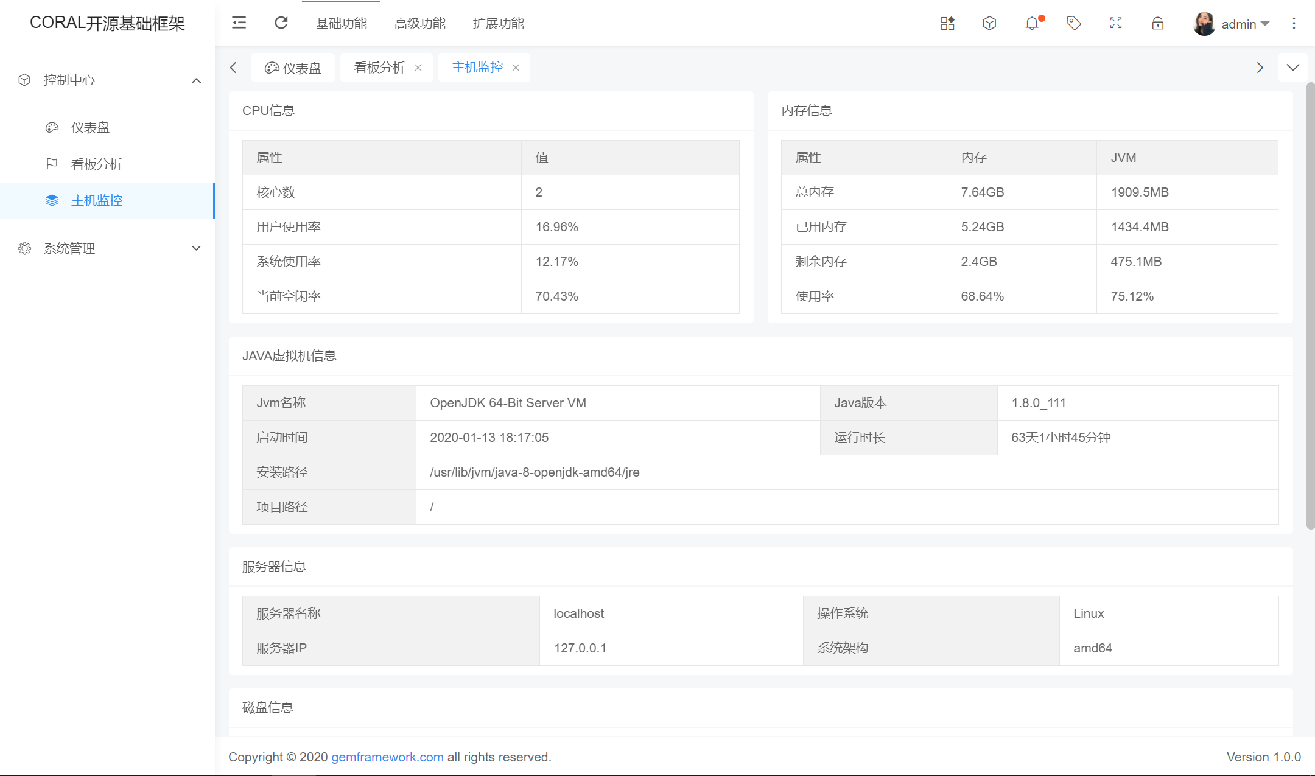
Task: Click the lock screen icon
Action: [x=1158, y=23]
